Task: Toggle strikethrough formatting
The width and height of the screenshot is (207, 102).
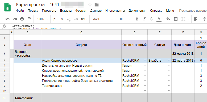Action: (x=151, y=19)
